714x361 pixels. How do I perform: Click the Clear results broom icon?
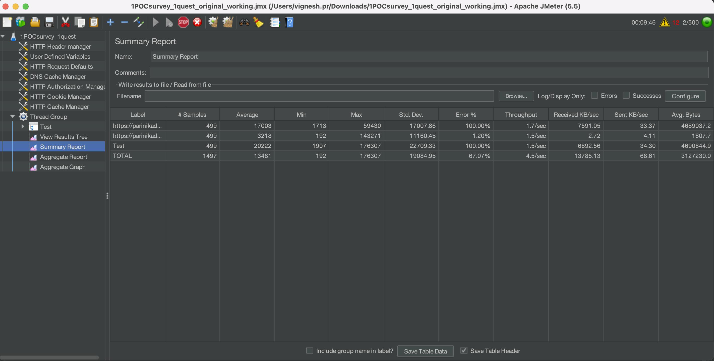213,22
